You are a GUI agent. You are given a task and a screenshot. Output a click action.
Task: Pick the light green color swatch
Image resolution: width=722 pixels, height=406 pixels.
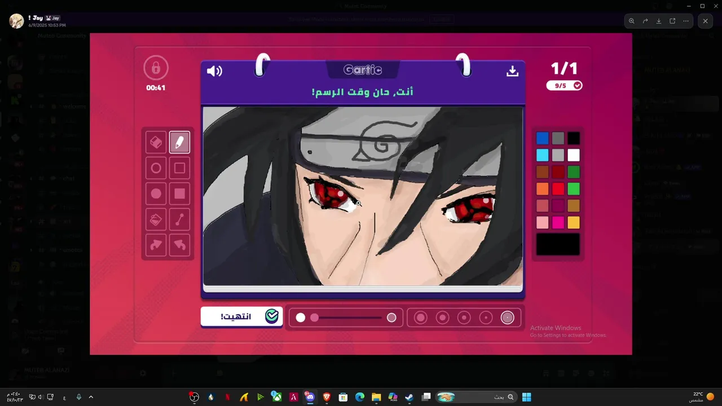click(574, 189)
